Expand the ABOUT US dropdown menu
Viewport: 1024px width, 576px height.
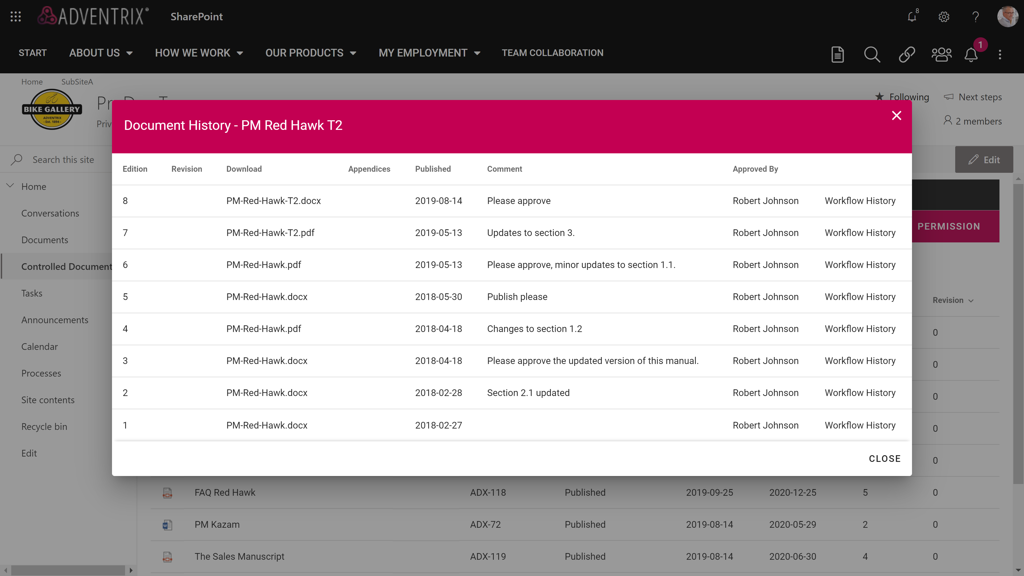pyautogui.click(x=101, y=53)
